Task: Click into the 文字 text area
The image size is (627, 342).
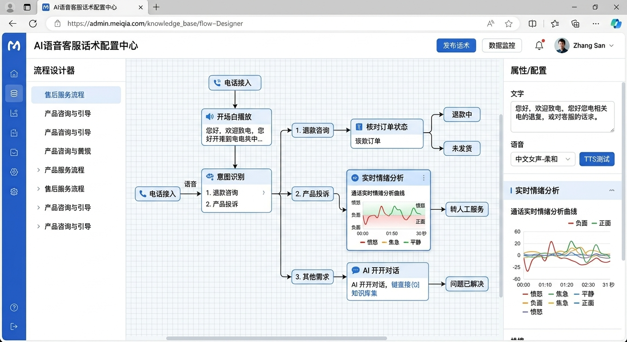Action: [x=562, y=117]
